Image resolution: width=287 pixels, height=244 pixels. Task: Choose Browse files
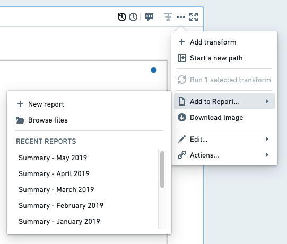pyautogui.click(x=89, y=120)
